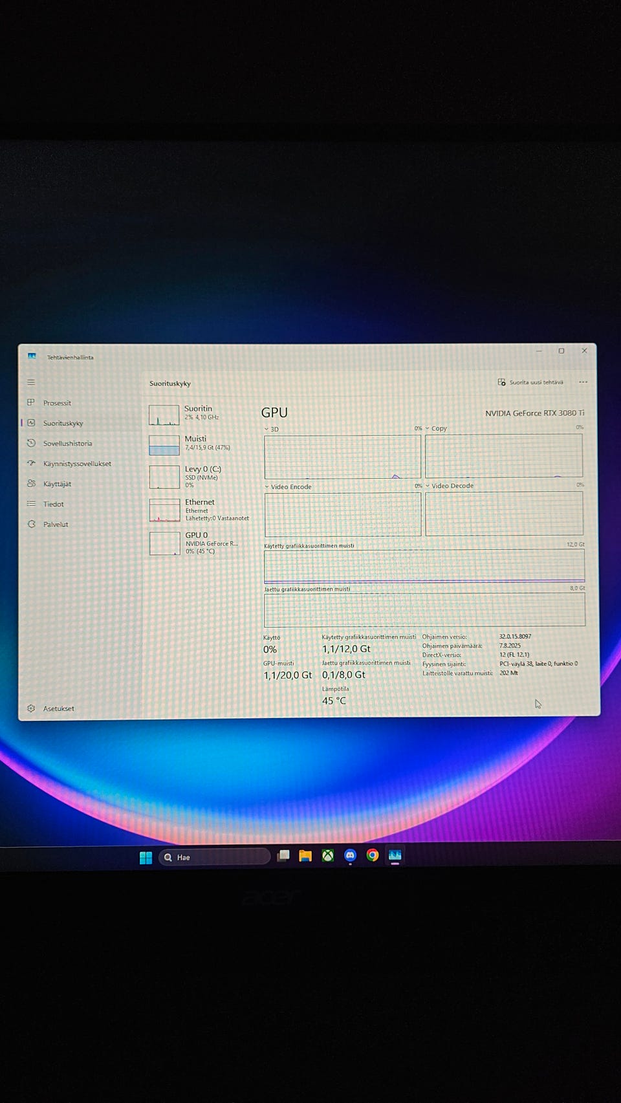Go to the Prosessit page
Viewport: 621px width, 1103px height.
(57, 402)
